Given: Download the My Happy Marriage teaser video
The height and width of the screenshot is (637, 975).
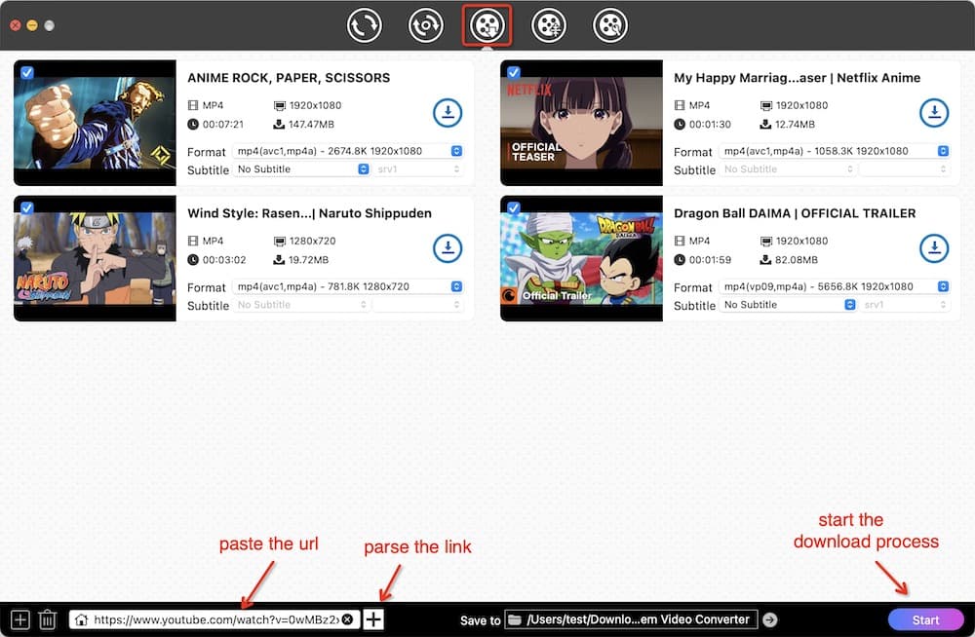Looking at the screenshot, I should click(935, 112).
